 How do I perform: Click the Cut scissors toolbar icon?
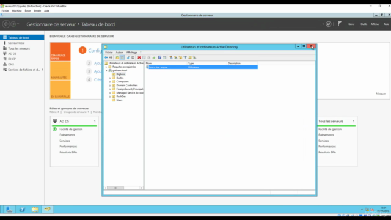tap(128, 57)
